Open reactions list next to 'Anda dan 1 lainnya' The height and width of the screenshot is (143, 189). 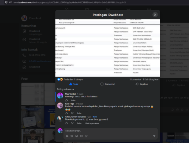pyautogui.click(x=60, y=79)
